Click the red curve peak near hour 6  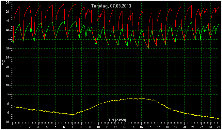pos(64,4)
